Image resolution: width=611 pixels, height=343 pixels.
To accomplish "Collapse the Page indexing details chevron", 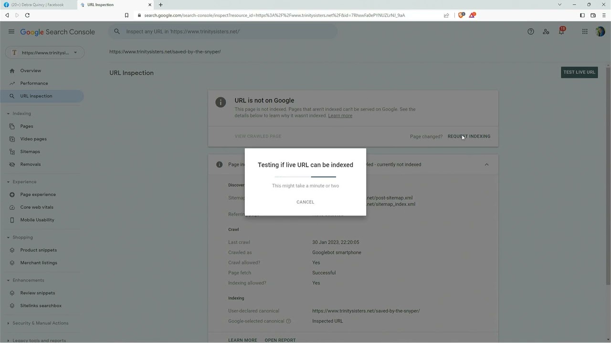I will (x=486, y=164).
